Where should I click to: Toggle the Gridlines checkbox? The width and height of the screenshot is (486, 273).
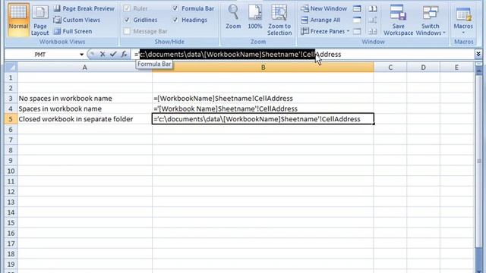[127, 20]
